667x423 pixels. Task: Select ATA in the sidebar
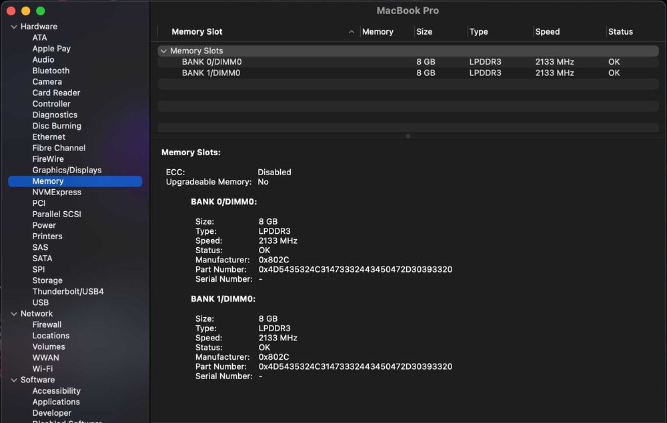coord(39,37)
